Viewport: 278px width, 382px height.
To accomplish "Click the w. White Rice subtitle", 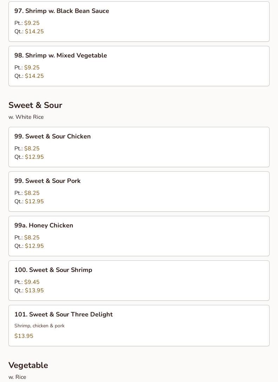I will click(x=26, y=117).
